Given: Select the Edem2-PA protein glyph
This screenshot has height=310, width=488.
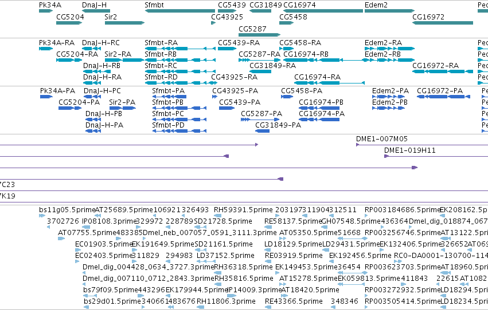Looking at the screenshot, I should (x=388, y=97).
